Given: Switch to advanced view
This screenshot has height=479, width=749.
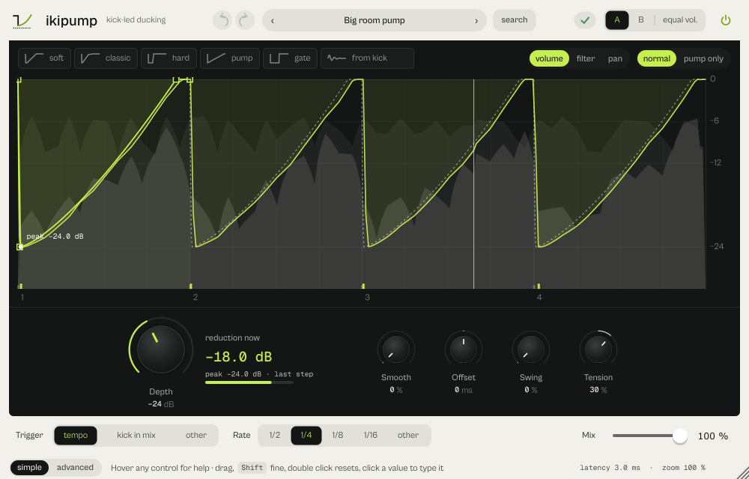Looking at the screenshot, I should click(75, 468).
